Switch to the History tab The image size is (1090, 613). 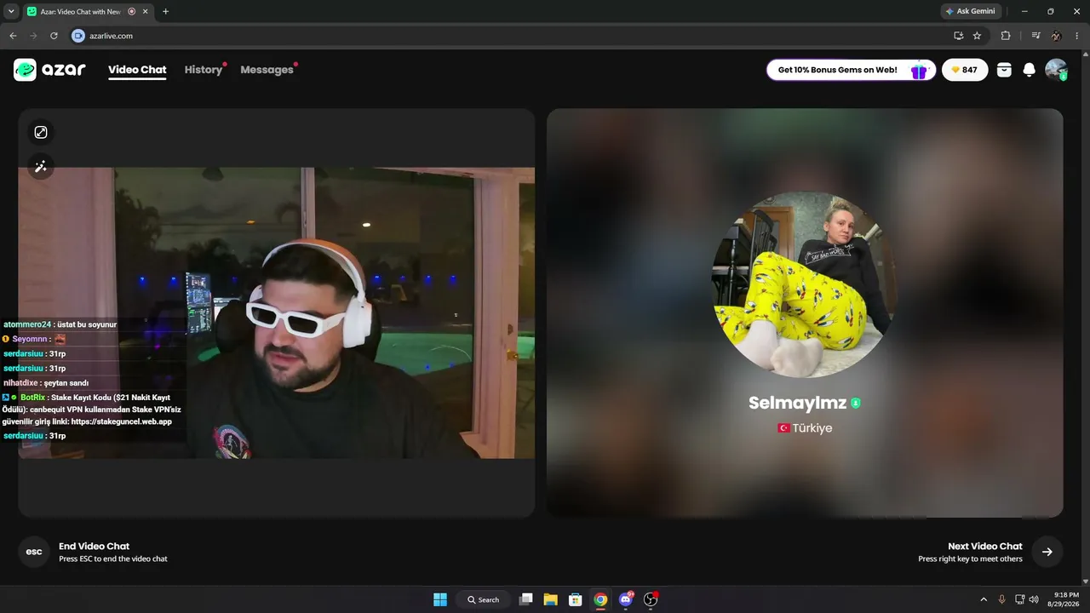point(204,70)
